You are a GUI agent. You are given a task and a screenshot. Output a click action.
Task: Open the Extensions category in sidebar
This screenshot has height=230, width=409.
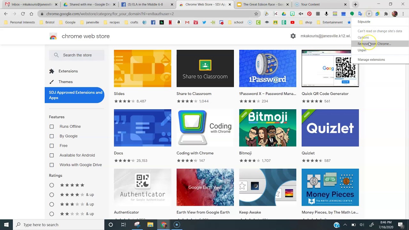[x=68, y=71]
